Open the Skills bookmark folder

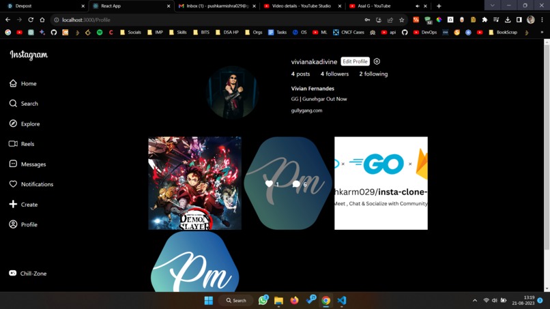pos(178,32)
